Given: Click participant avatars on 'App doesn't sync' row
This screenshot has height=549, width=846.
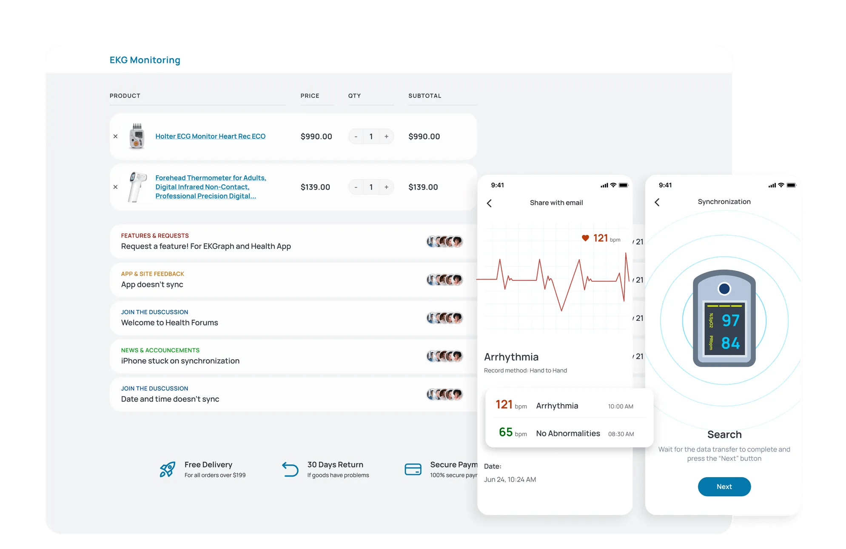Looking at the screenshot, I should click(444, 280).
